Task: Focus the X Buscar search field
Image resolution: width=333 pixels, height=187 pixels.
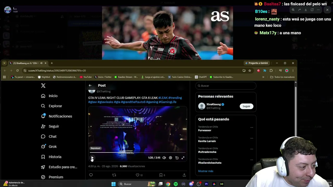Action: coord(226,86)
